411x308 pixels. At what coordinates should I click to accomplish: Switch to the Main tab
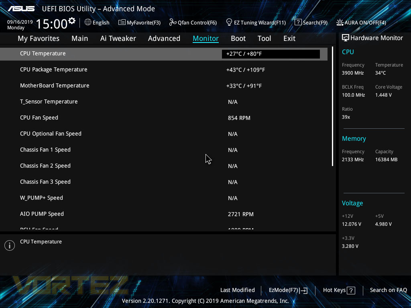coord(80,38)
